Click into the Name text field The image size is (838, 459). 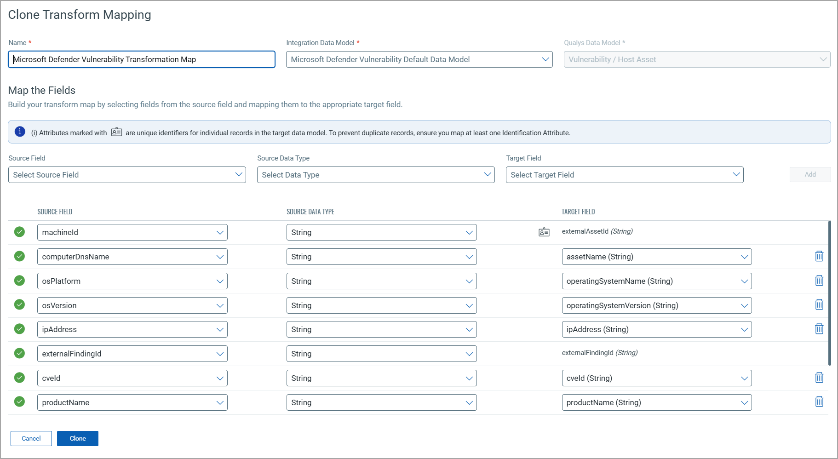click(142, 59)
